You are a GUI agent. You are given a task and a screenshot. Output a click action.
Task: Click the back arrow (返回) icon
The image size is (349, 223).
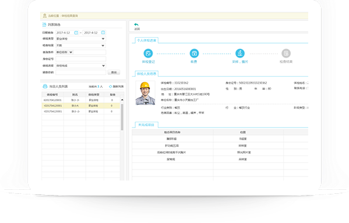[136, 24]
